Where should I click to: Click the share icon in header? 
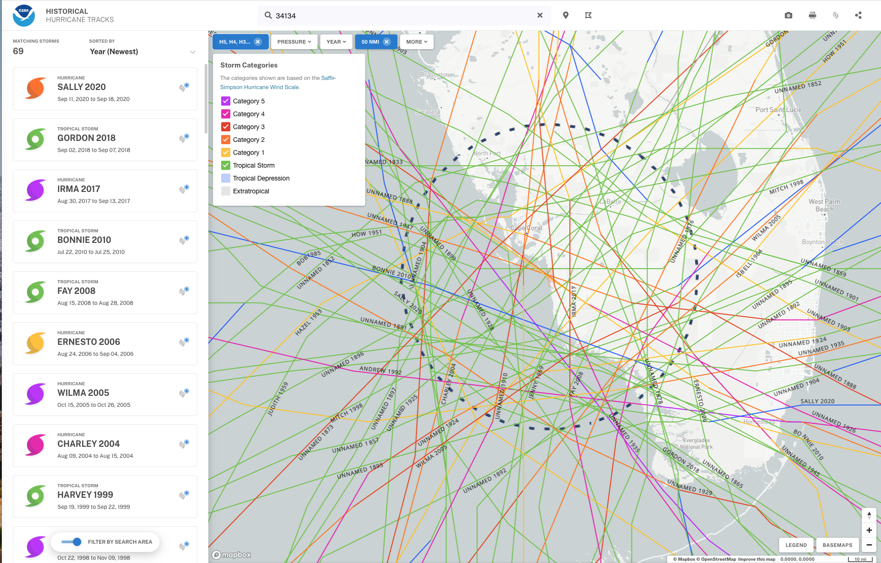[x=858, y=15]
